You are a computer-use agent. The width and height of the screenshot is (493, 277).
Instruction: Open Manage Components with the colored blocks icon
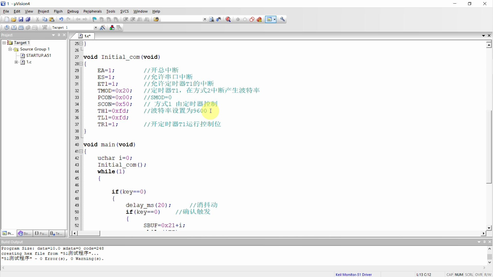tap(112, 27)
